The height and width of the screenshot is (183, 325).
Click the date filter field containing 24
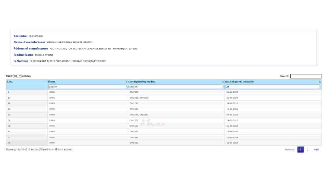click(272, 87)
